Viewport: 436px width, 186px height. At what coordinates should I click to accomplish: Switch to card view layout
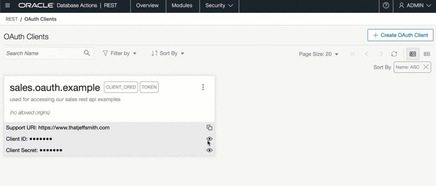click(413, 54)
